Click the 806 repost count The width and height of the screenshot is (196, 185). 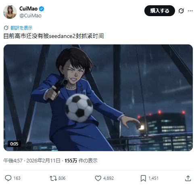pos(62,178)
